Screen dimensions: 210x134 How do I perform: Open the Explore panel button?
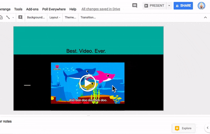point(183,128)
